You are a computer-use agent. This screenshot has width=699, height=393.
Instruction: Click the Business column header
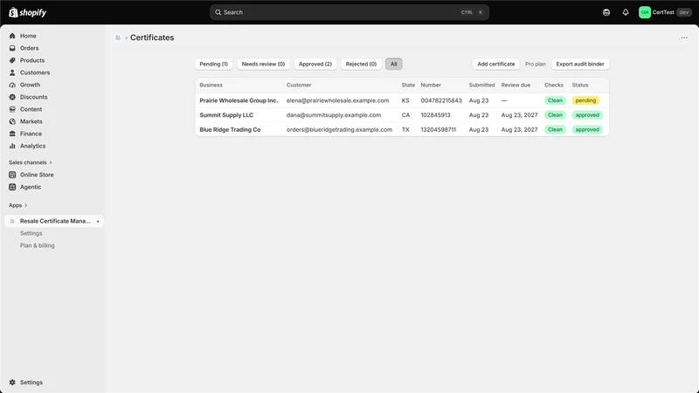(x=211, y=85)
